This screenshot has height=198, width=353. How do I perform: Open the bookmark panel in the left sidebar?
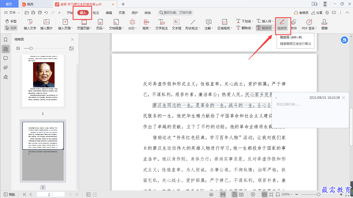[x=5, y=40]
